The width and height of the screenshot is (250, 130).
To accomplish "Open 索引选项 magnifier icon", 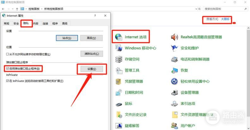I will click(175, 104).
